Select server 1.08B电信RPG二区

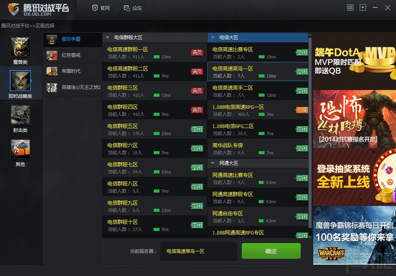coord(258,130)
